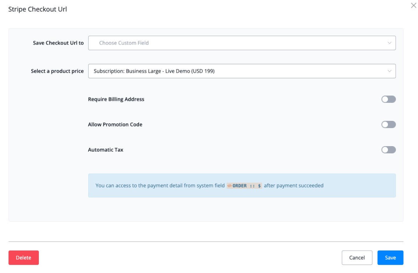Screen dimensions: 418x273
Task: Click the "Stripe Checkout Url" dialog title
Action: [38, 10]
